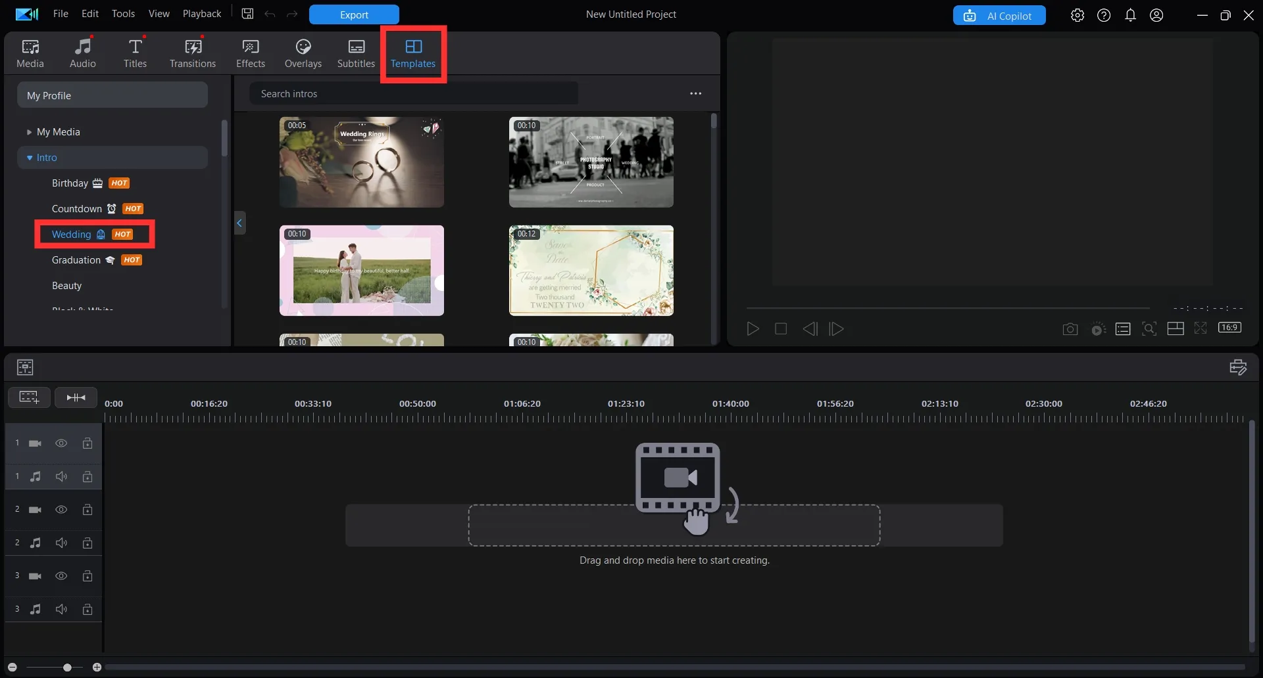Switch to the Subtitles tab
The height and width of the screenshot is (678, 1263).
tap(356, 53)
